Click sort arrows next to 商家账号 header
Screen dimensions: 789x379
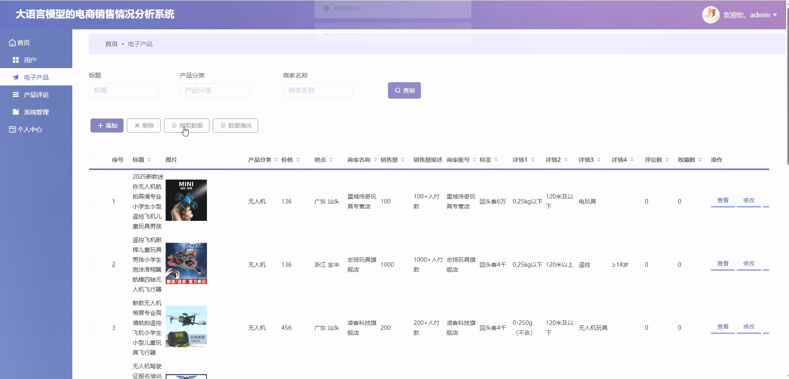(475, 160)
